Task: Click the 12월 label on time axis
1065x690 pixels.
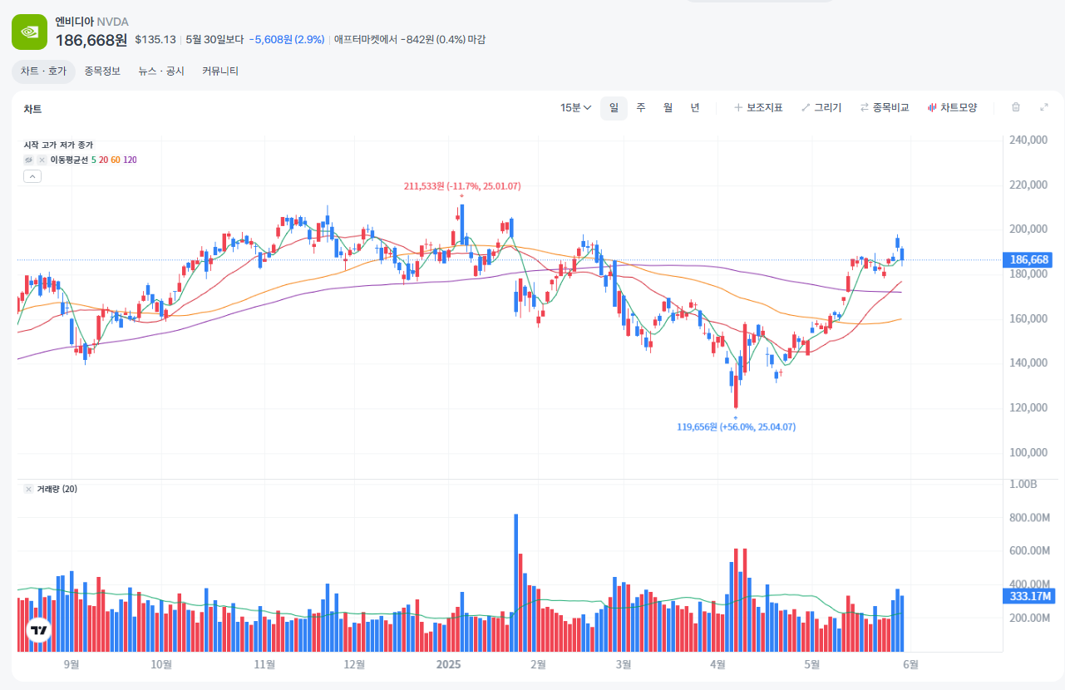Action: pos(354,664)
